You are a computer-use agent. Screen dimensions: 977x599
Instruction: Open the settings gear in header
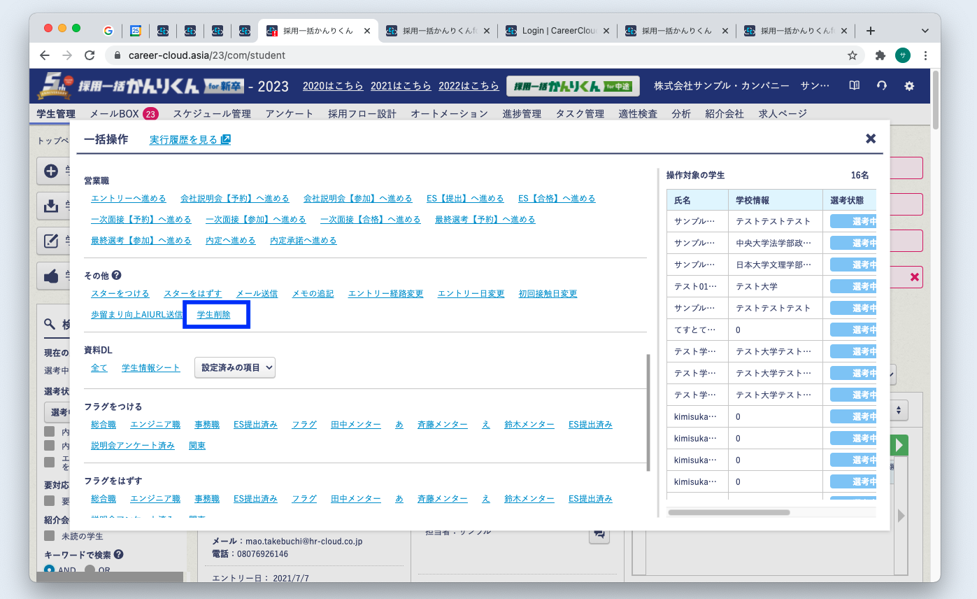click(909, 86)
